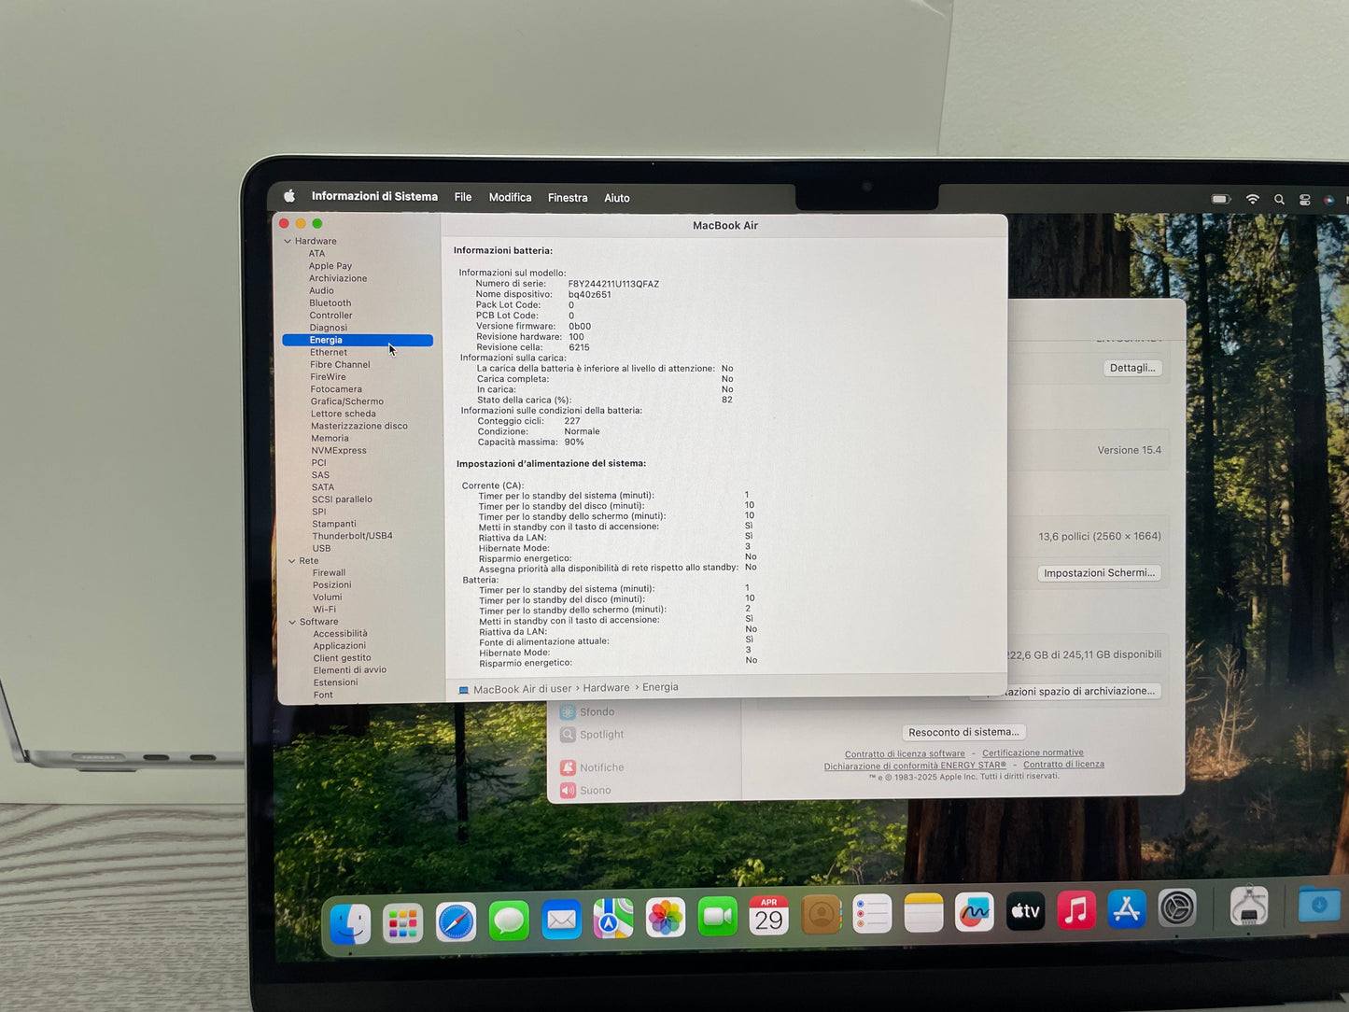The image size is (1349, 1012).
Task: Open Certificazione normative link
Action: coord(1033,752)
